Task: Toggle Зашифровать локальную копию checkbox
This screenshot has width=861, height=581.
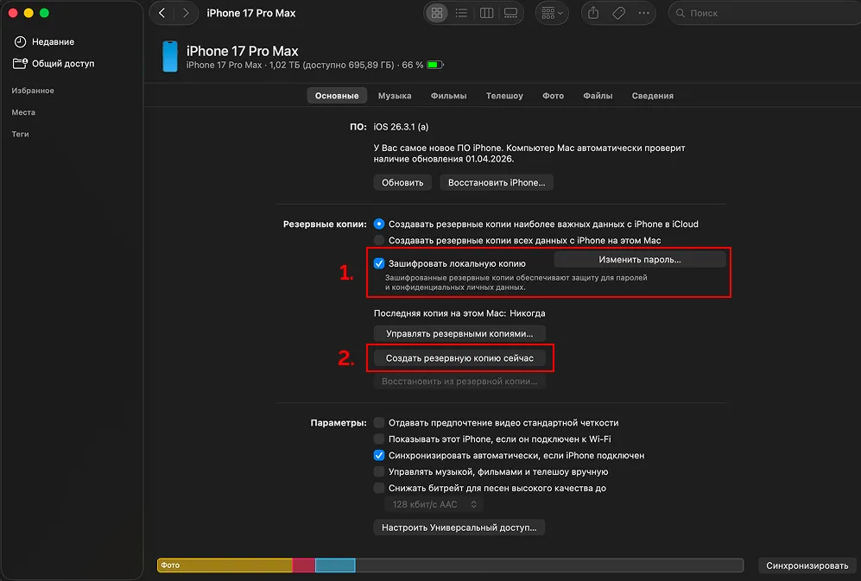Action: (x=379, y=263)
